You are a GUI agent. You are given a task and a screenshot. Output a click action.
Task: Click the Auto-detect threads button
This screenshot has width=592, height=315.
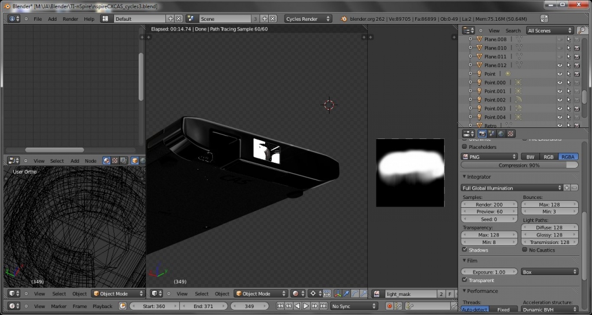point(475,310)
